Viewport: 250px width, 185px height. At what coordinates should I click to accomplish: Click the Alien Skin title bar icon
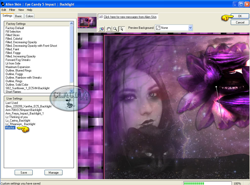pos(3,4)
